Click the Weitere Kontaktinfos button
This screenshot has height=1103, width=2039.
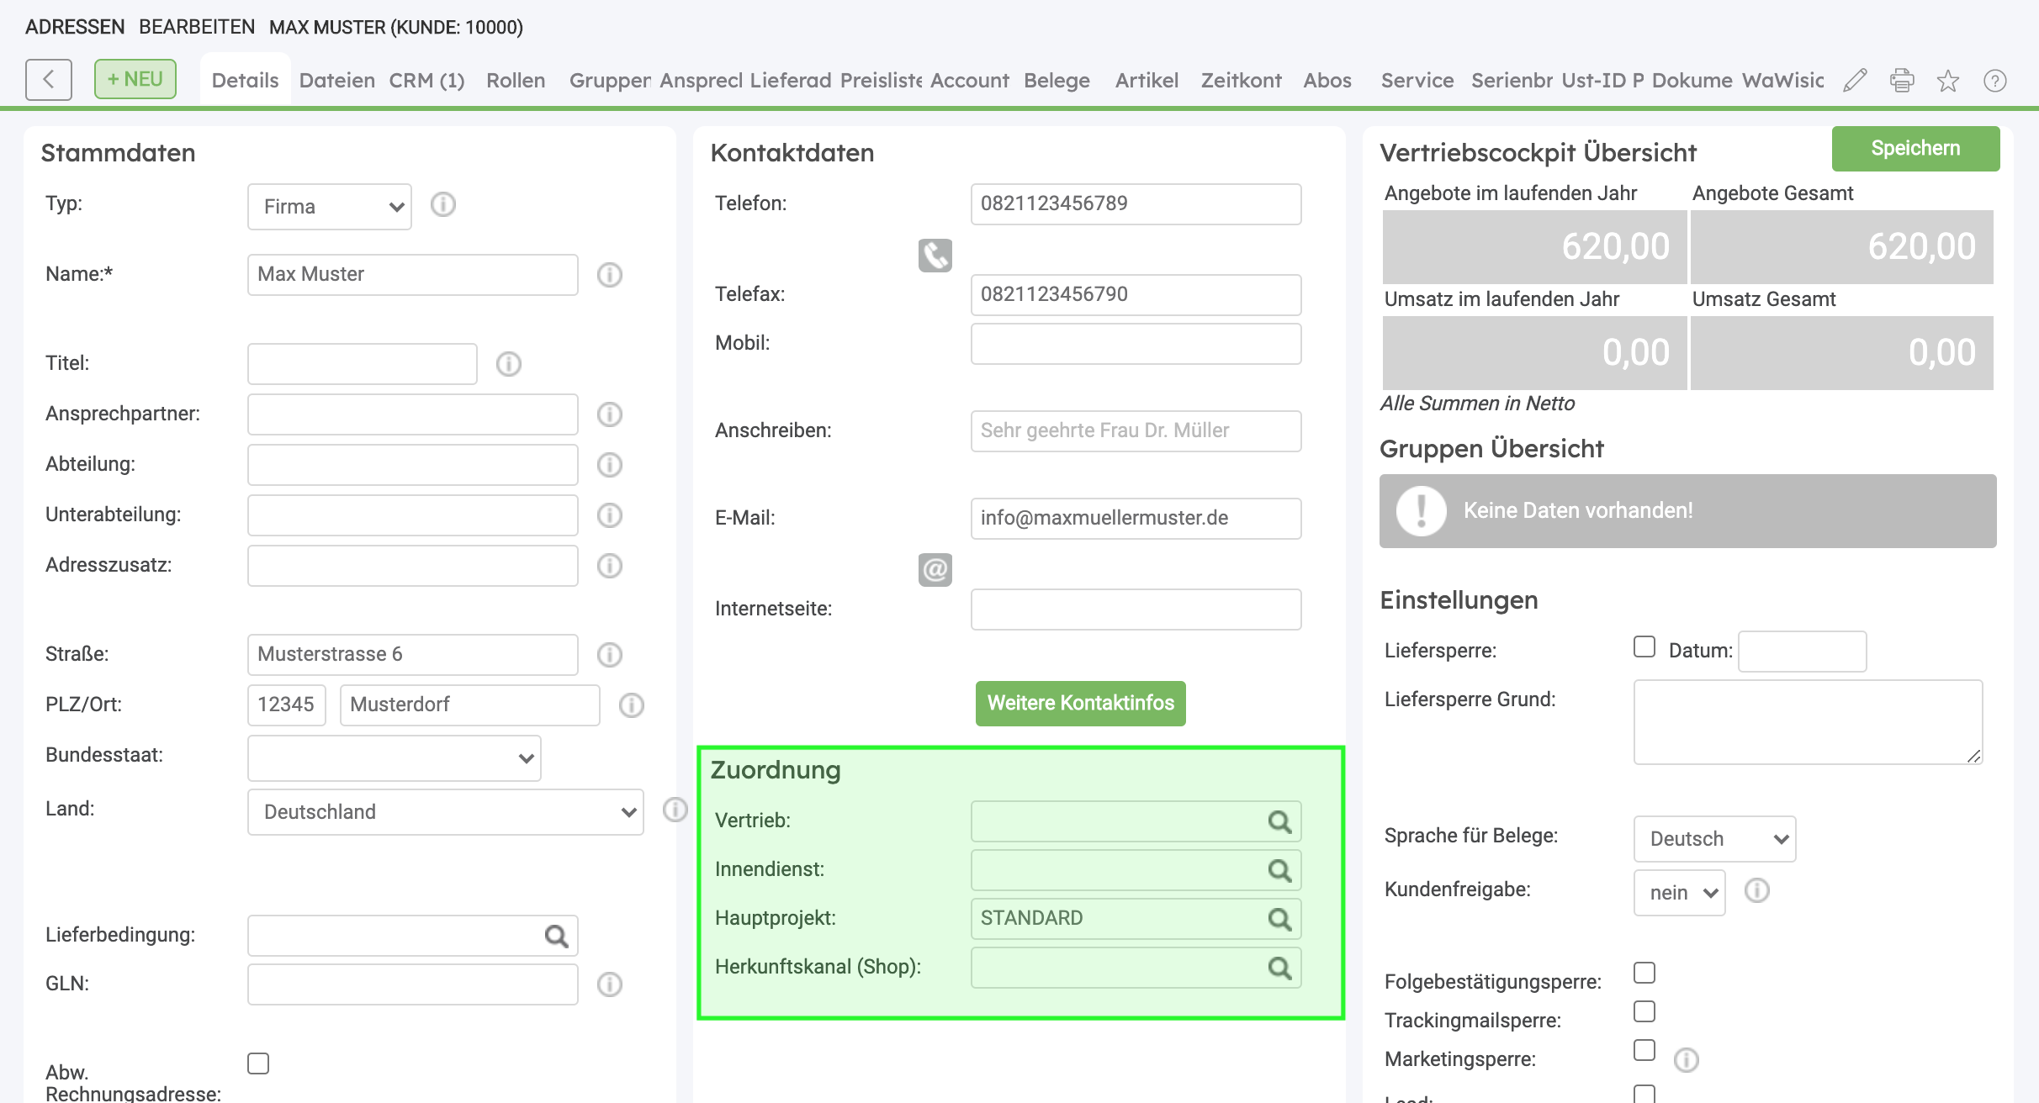tap(1080, 704)
